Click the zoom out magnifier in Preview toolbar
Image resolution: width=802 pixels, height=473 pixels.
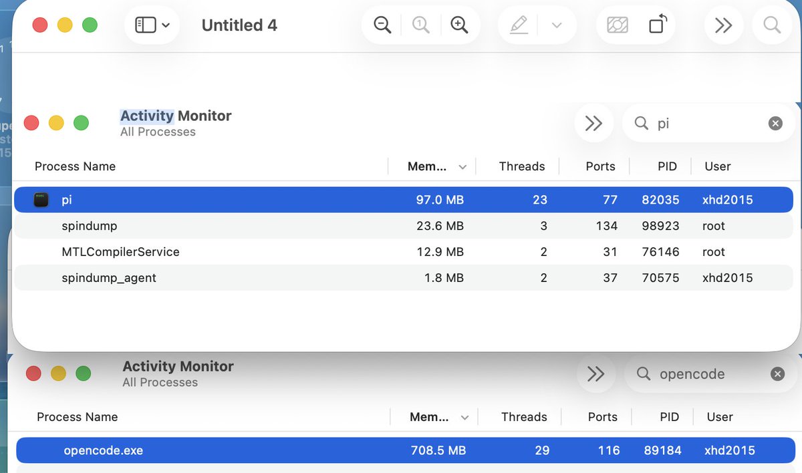point(382,25)
